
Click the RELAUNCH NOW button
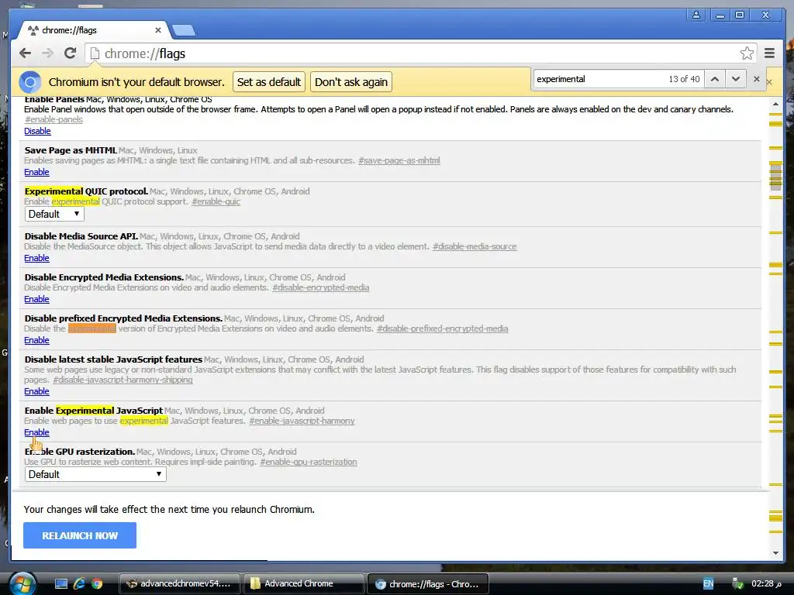[x=80, y=535]
